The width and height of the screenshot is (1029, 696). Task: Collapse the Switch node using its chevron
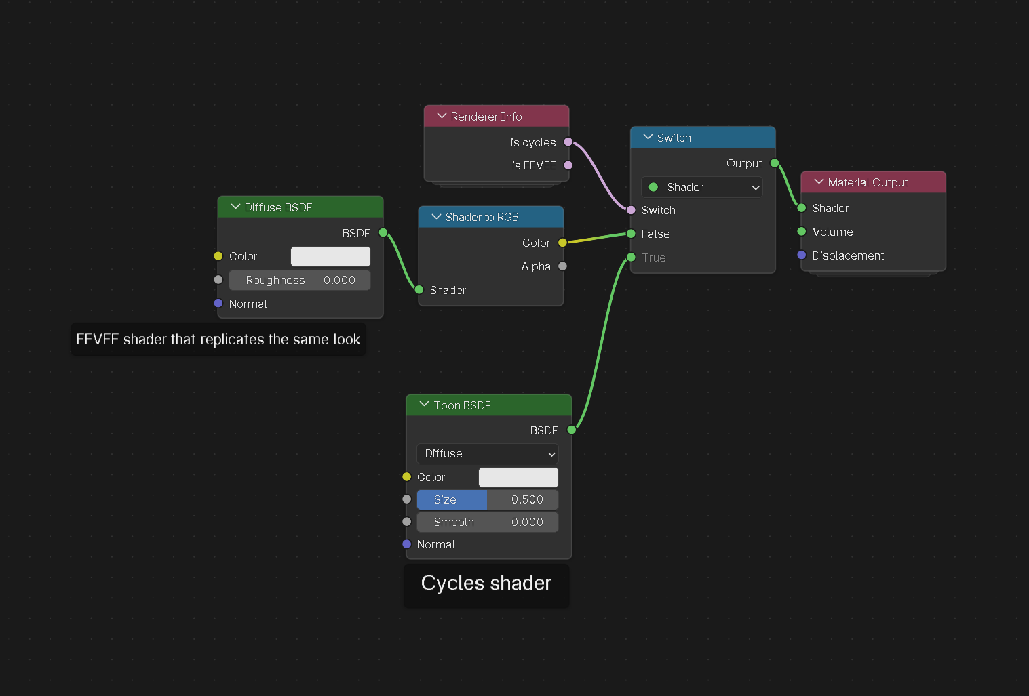click(648, 137)
